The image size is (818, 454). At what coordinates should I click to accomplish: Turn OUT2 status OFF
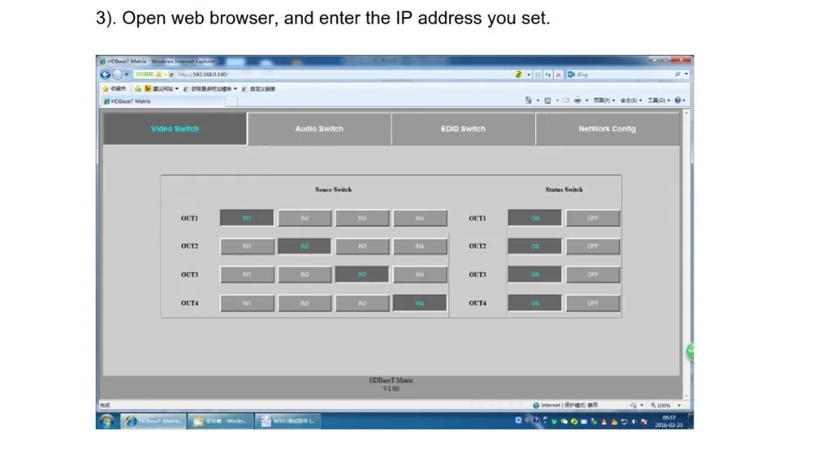592,245
